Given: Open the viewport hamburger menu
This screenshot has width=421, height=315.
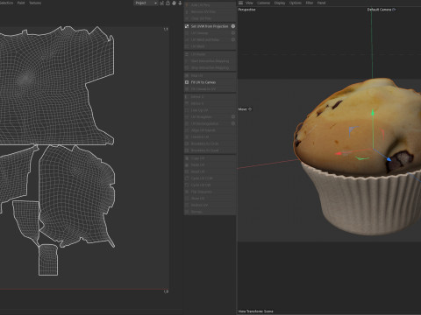Looking at the screenshot, I should (x=240, y=3).
